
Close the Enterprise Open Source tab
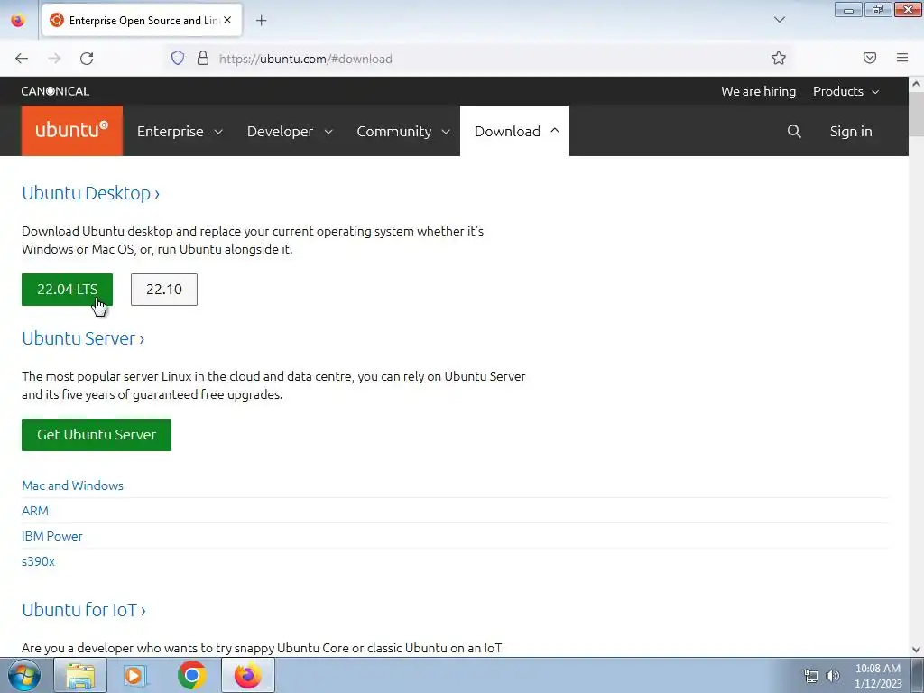227,20
